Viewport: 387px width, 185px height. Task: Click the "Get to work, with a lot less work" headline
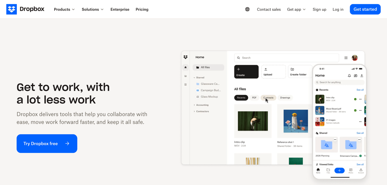pos(63,93)
